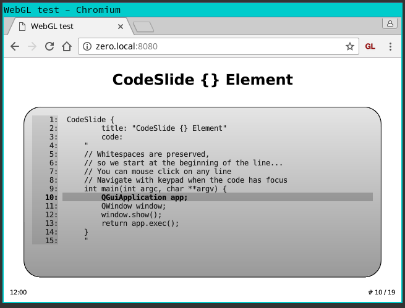Viewport: 405px width, 308px height.
Task: Open Chromium three-dot menu
Action: (x=390, y=46)
